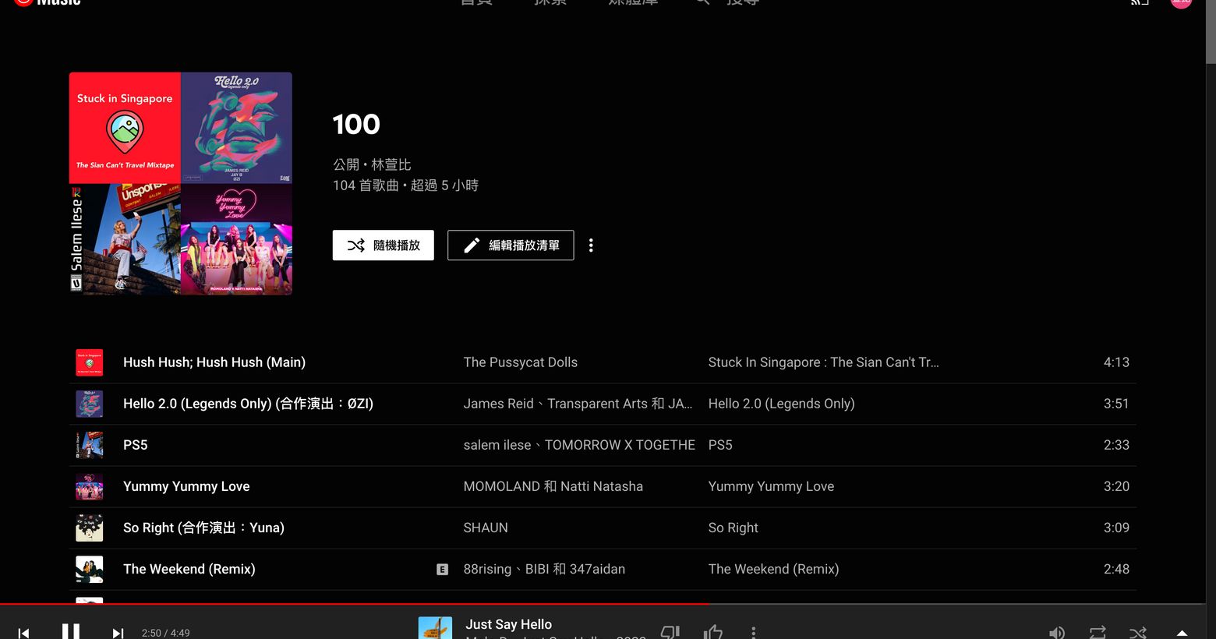Open artist salem ilese link

[497, 445]
